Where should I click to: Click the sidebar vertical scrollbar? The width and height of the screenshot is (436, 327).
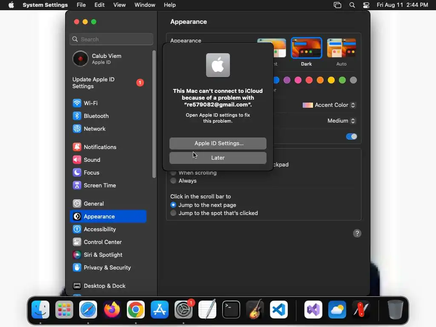[x=154, y=114]
